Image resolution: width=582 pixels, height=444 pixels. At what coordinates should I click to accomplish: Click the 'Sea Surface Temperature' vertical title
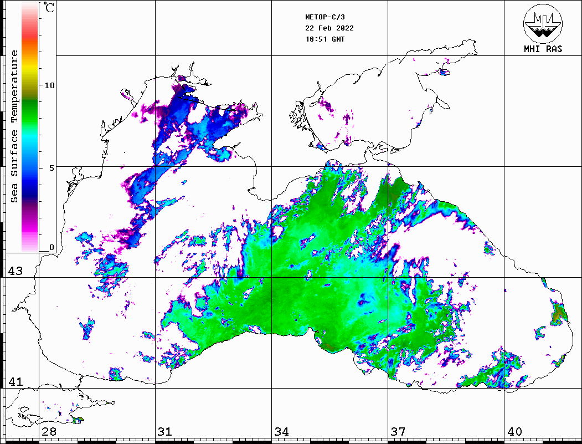tap(14, 127)
